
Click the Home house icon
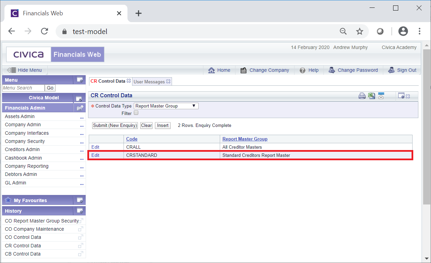tap(212, 70)
